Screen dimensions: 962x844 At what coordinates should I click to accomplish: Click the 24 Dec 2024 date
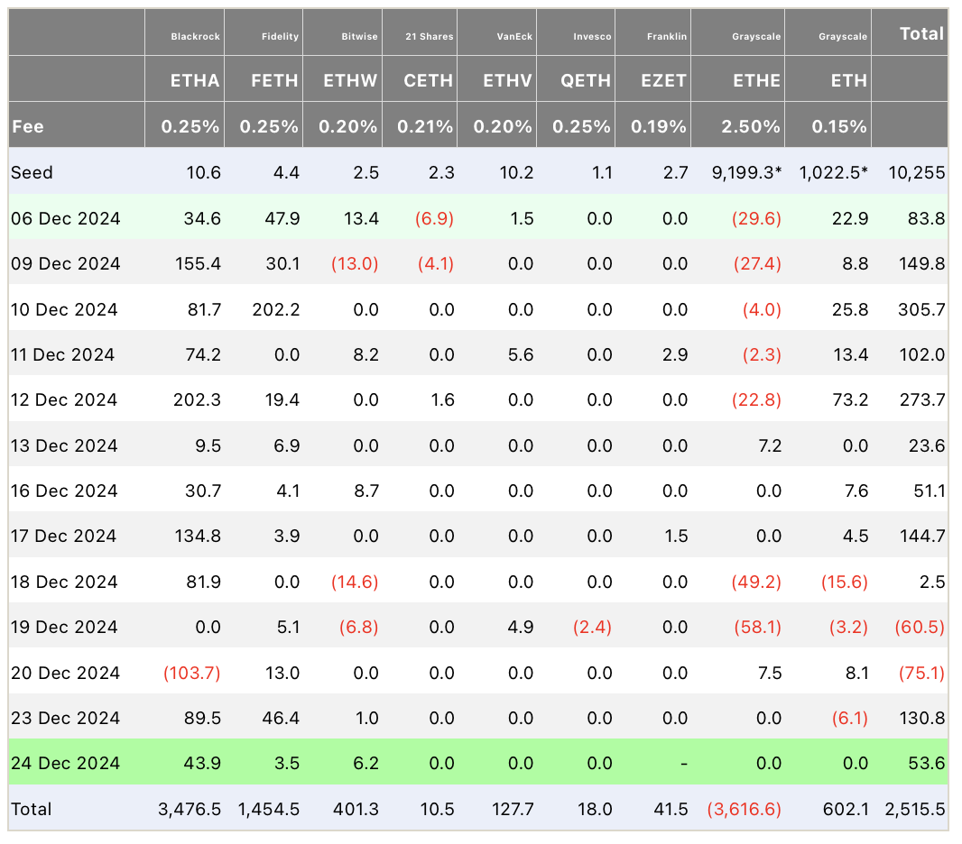click(65, 763)
